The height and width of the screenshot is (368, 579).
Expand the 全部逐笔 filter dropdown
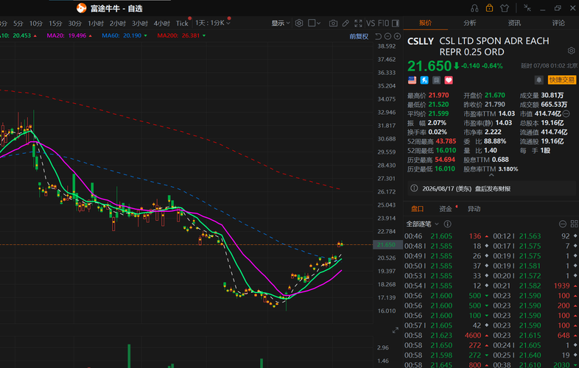pyautogui.click(x=422, y=224)
